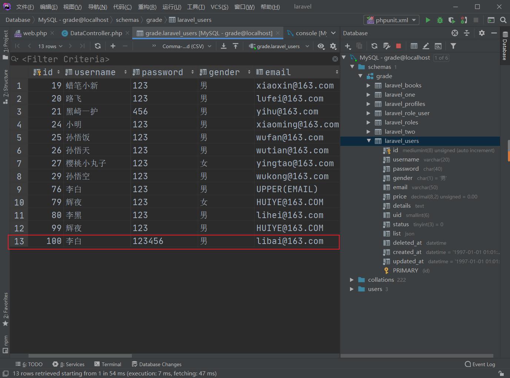The width and height of the screenshot is (510, 378).
Task: Click the import data upload icon
Action: pos(236,46)
